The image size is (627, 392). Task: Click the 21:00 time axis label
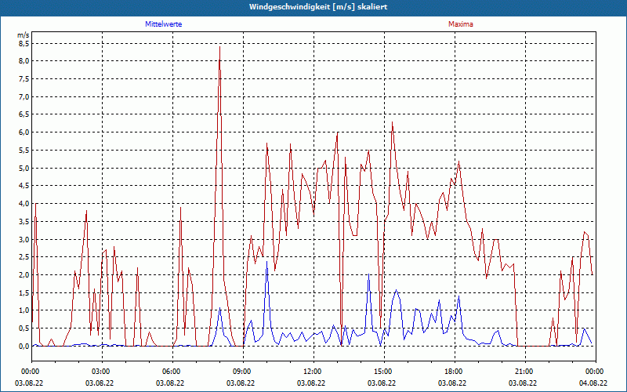(525, 372)
